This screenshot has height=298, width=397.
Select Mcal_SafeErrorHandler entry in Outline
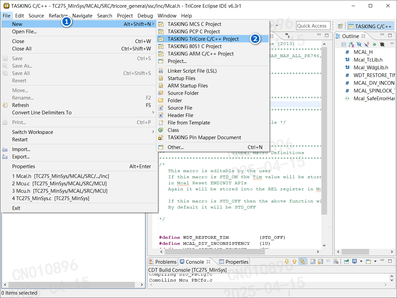(x=370, y=98)
